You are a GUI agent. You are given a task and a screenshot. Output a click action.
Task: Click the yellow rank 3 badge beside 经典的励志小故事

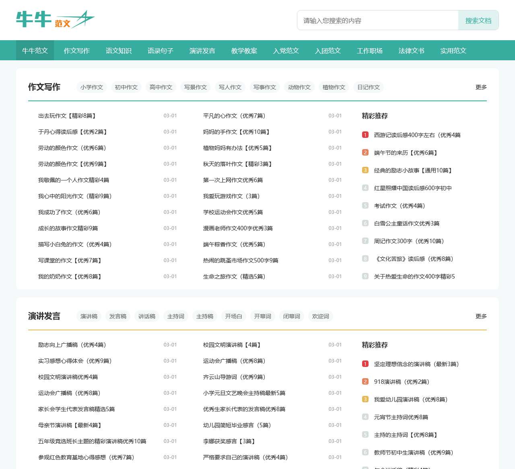point(365,170)
